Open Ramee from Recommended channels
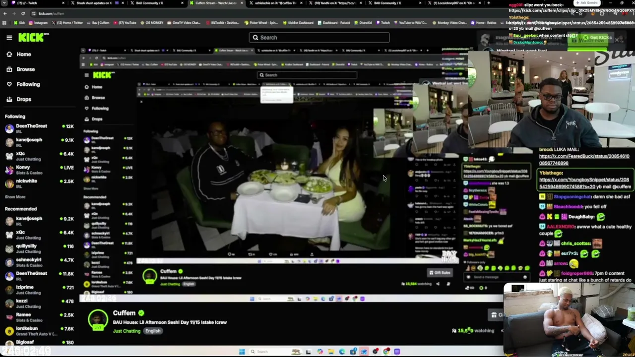The width and height of the screenshot is (635, 357). (x=39, y=317)
